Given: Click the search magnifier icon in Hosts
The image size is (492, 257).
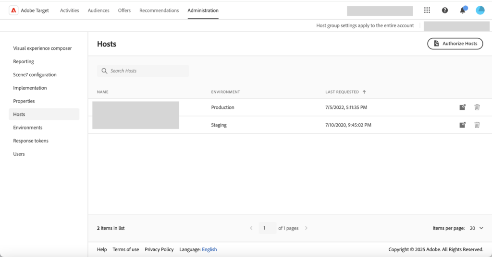Looking at the screenshot, I should pyautogui.click(x=104, y=71).
